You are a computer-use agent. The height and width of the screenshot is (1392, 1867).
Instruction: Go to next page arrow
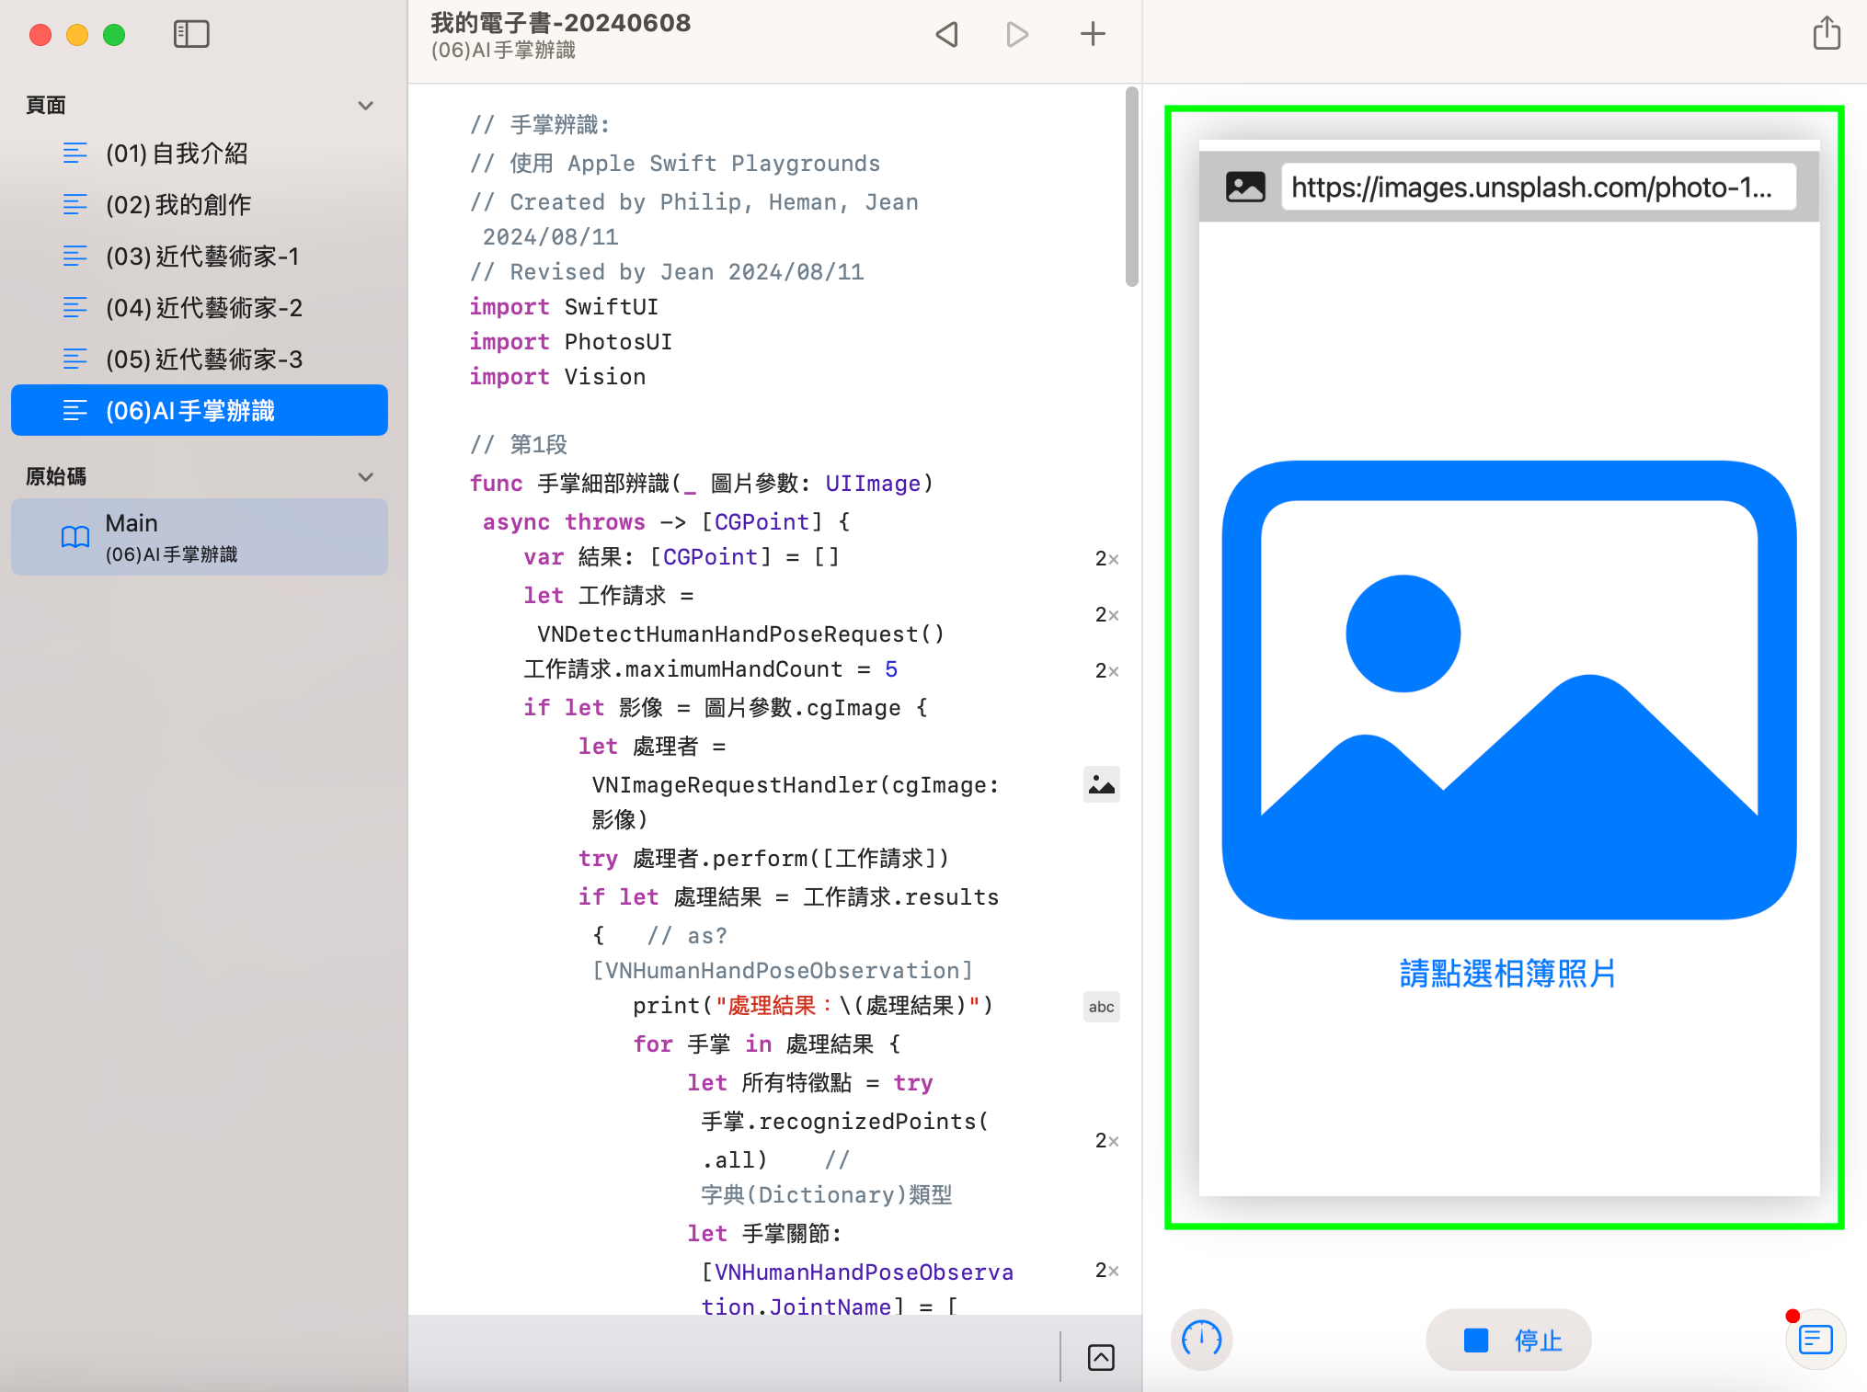pos(1016,34)
